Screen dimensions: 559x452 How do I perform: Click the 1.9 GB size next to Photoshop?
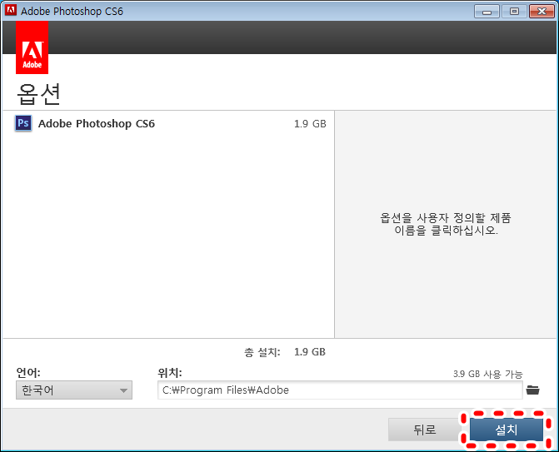point(310,123)
